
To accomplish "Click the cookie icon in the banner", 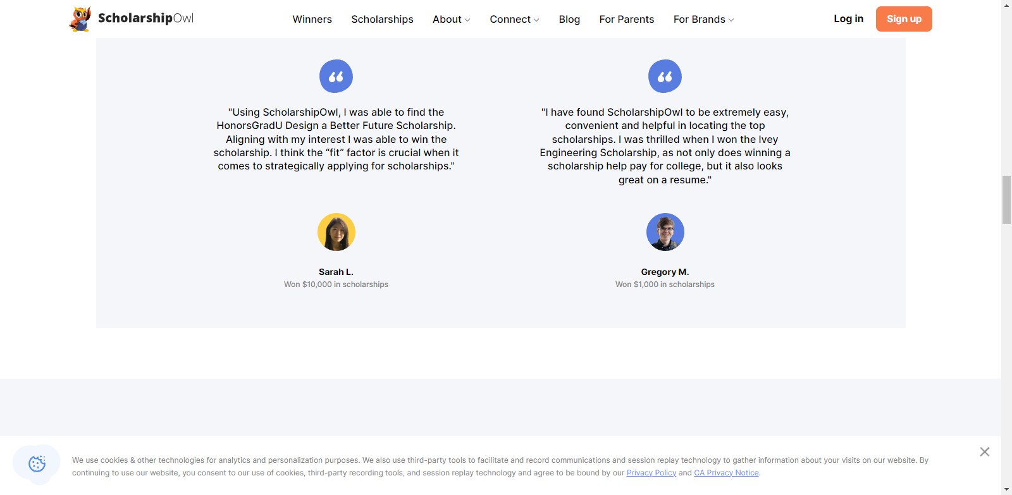I will click(37, 464).
